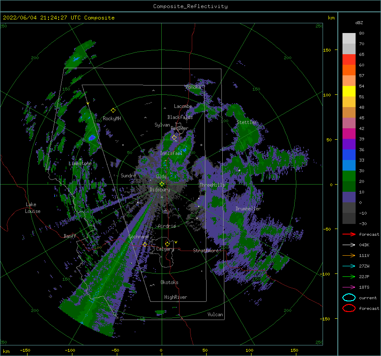Click the Banff label
Image resolution: width=381 pixels, height=356 pixels.
(70, 236)
